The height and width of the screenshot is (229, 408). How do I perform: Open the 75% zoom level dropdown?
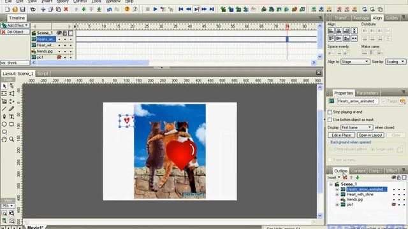[x=8, y=206]
